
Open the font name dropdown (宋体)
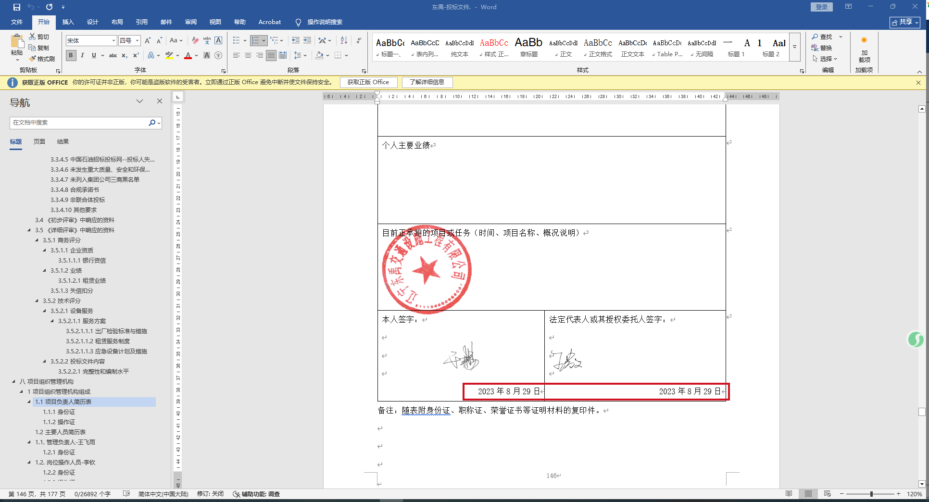pyautogui.click(x=113, y=41)
